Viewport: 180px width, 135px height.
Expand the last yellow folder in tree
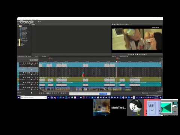pyautogui.click(x=18, y=45)
